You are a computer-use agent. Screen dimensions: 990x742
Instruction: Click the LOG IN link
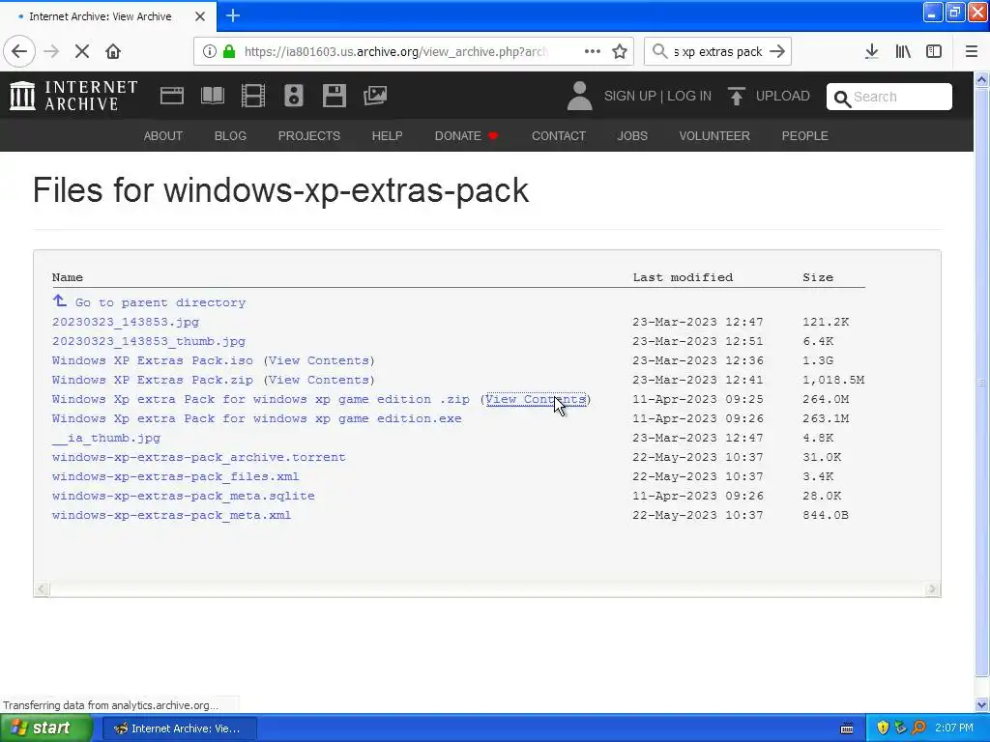pyautogui.click(x=689, y=96)
